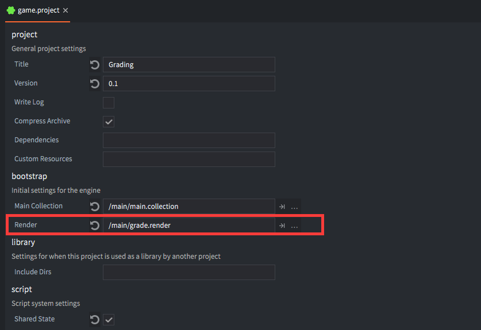Browse for Main Collection file
The width and height of the screenshot is (481, 330).
pyautogui.click(x=294, y=207)
